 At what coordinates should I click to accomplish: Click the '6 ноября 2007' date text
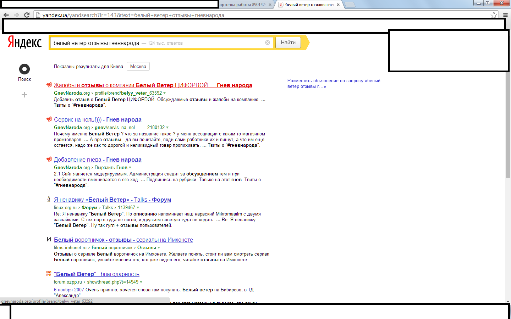click(69, 290)
